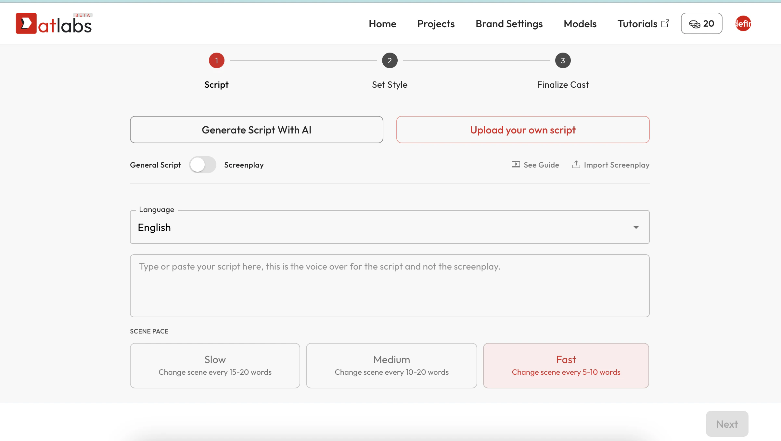Click the script text area to type

pos(390,286)
